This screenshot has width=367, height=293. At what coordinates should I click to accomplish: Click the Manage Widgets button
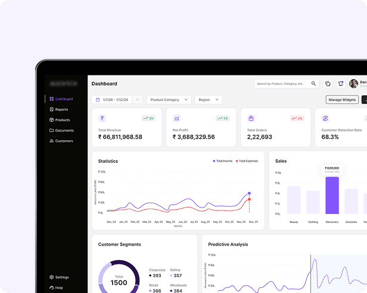pyautogui.click(x=342, y=100)
